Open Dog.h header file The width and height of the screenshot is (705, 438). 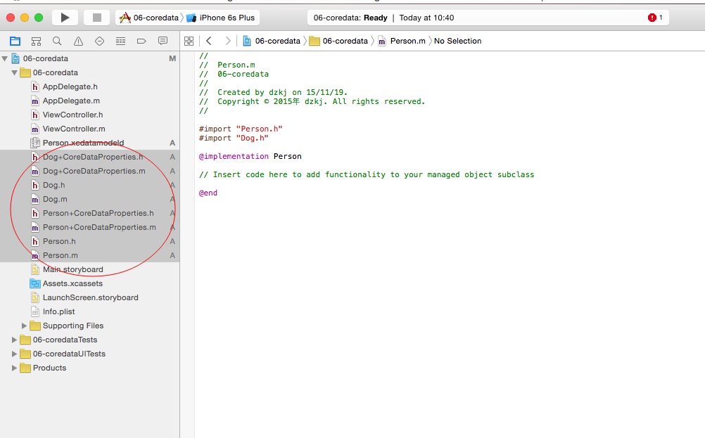53,185
